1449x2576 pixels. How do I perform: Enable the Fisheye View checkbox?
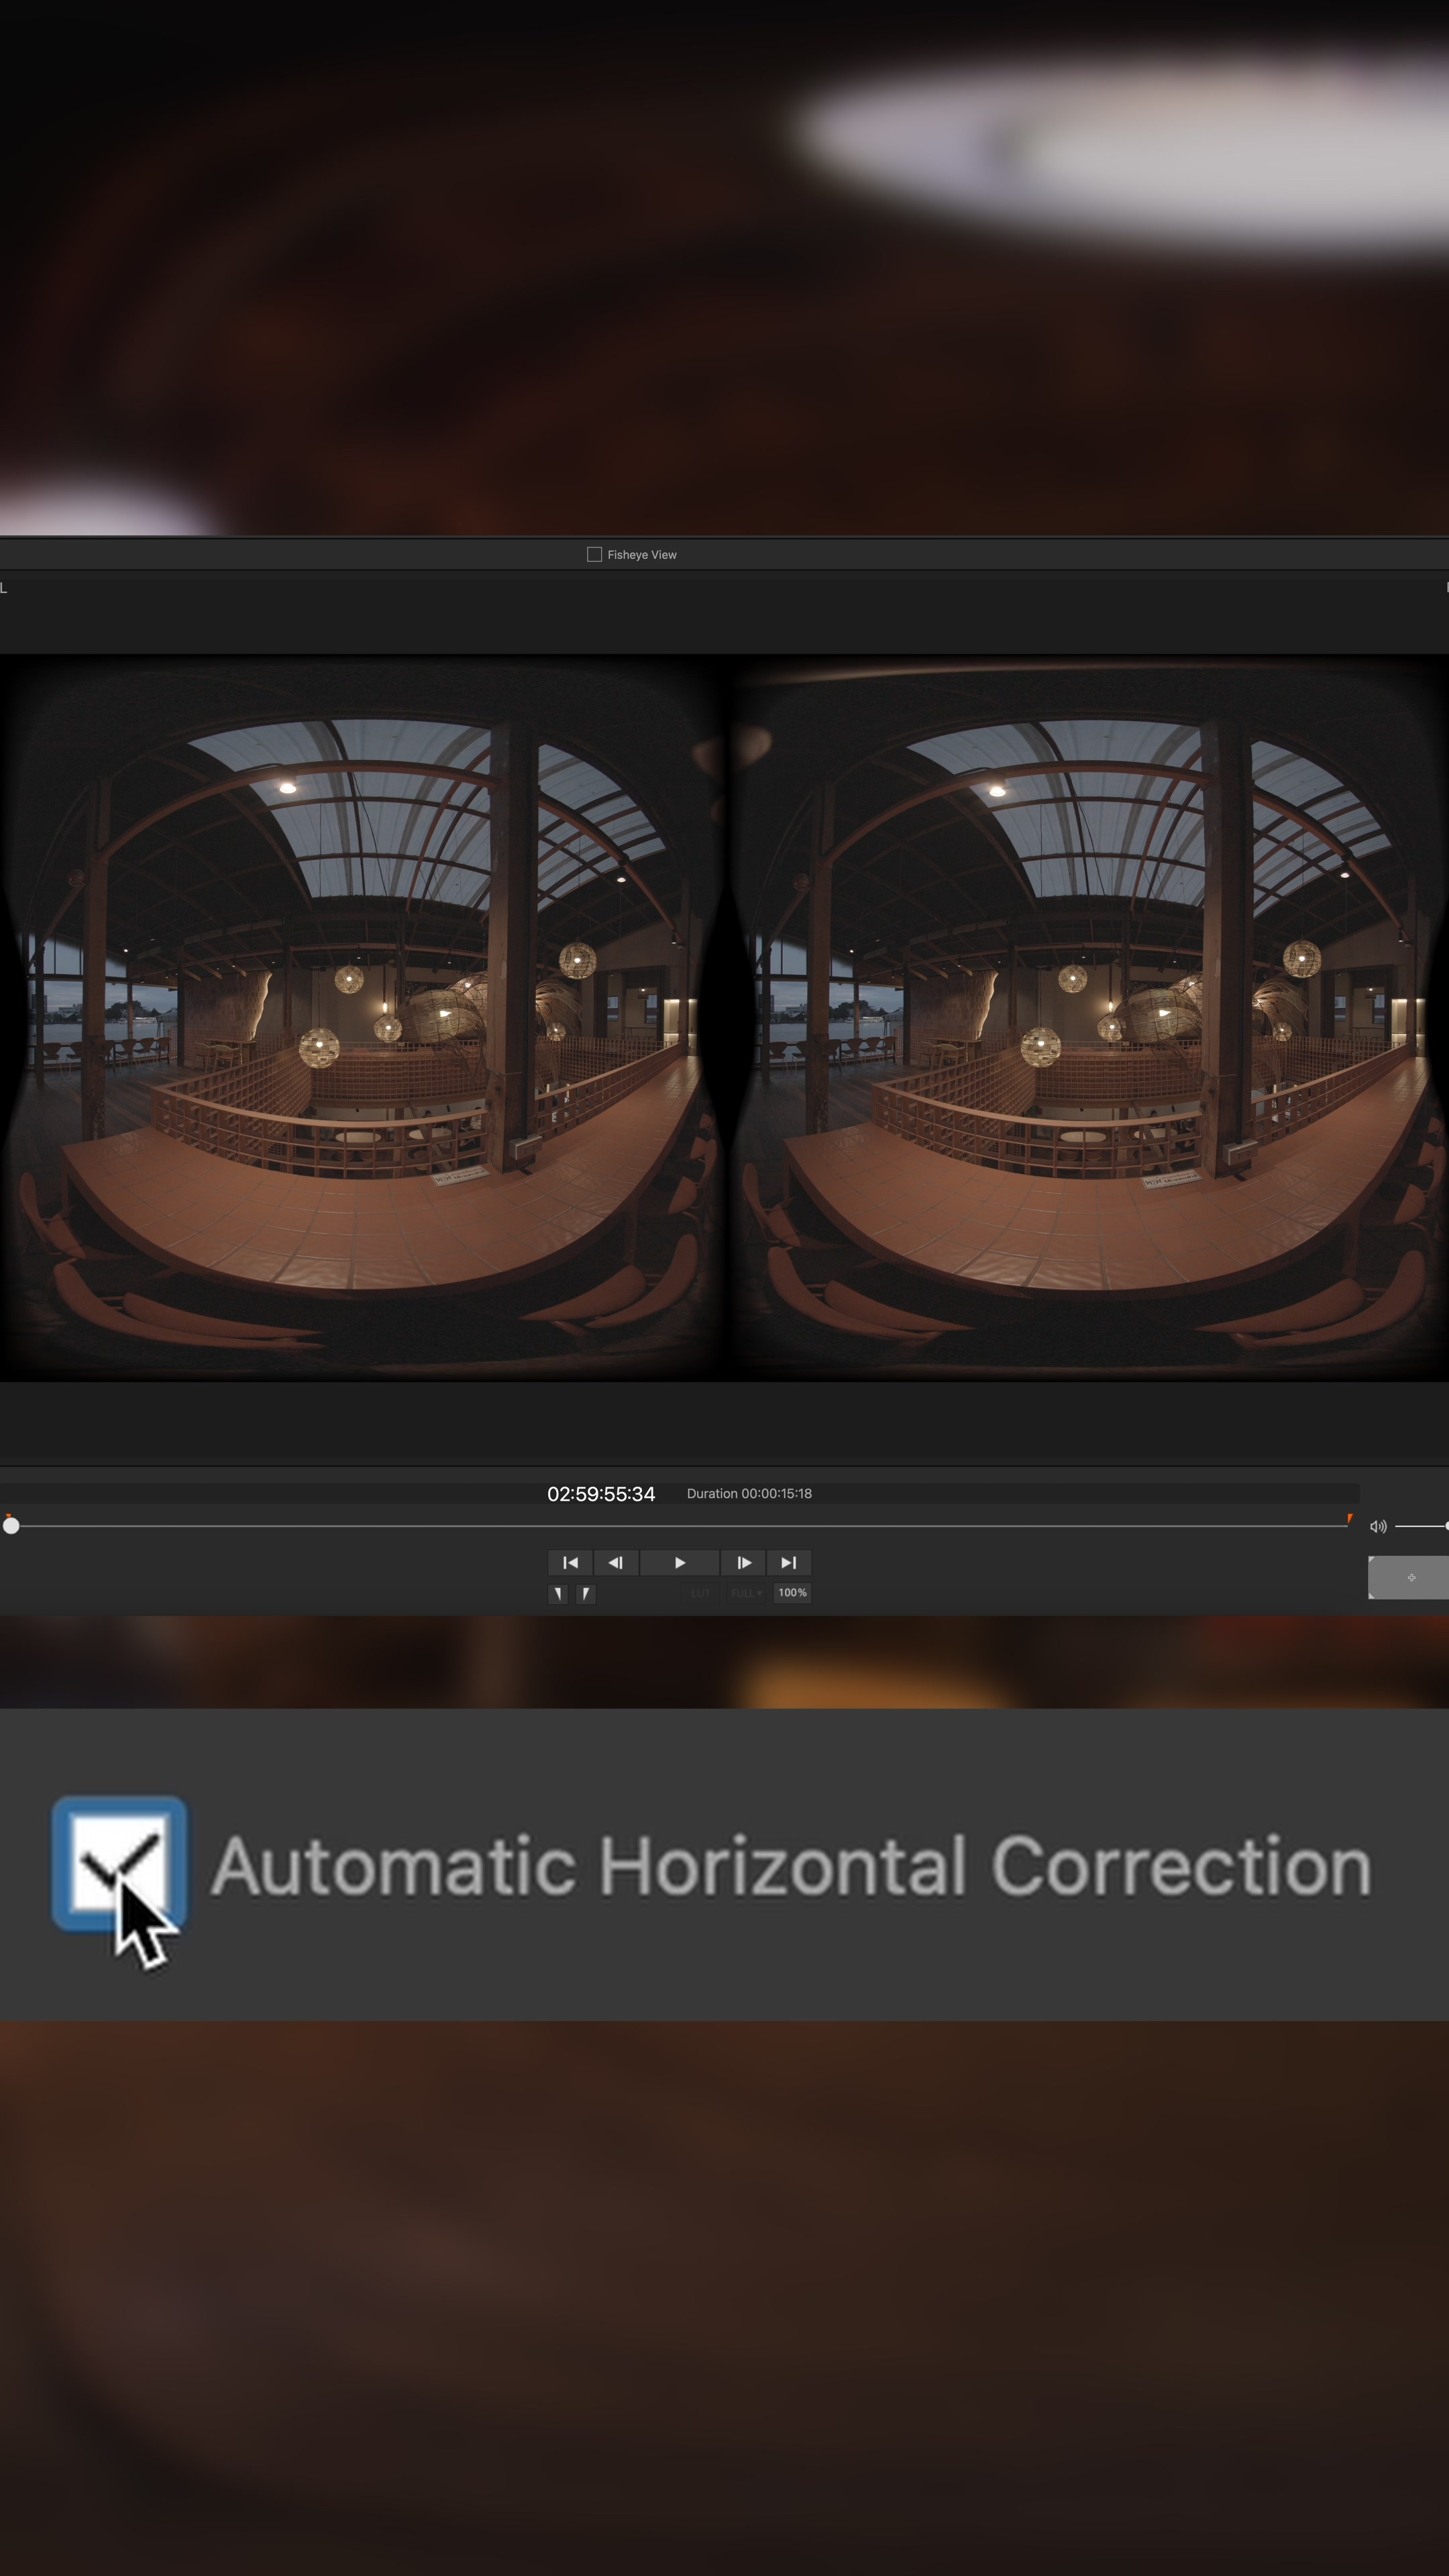tap(594, 554)
